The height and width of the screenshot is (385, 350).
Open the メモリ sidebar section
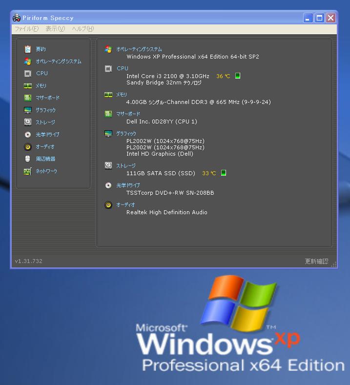(x=41, y=86)
